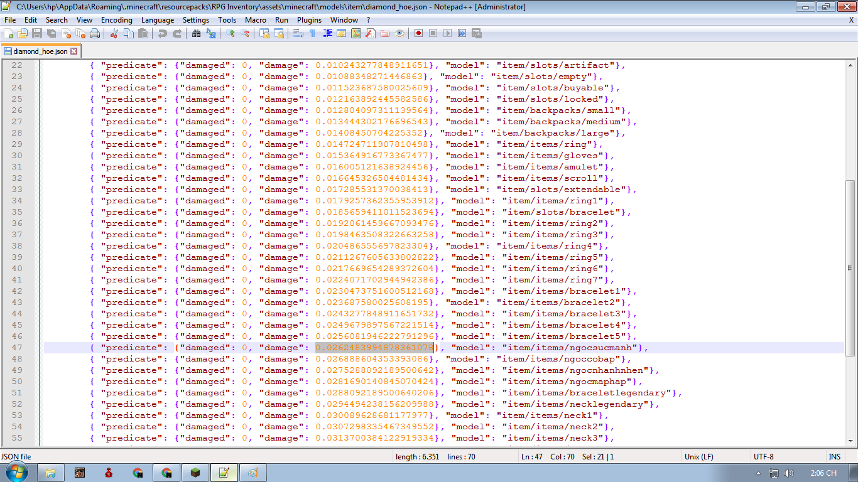Toggle Show All Characters pilcrow icon
Image resolution: width=858 pixels, height=482 pixels.
click(x=312, y=33)
